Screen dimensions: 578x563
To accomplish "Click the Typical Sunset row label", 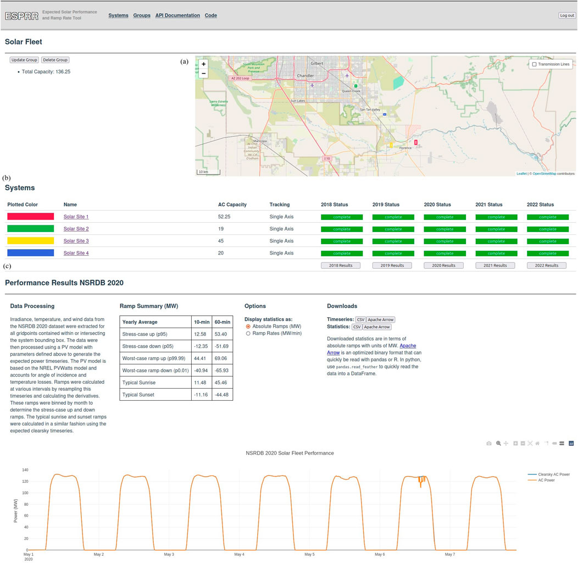I will (x=138, y=395).
